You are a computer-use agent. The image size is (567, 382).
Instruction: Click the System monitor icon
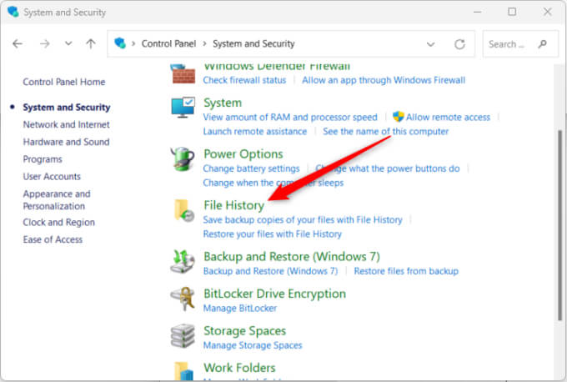coord(183,107)
